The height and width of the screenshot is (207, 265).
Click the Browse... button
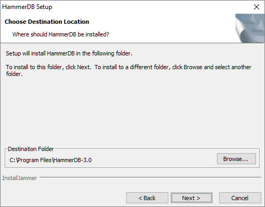pos(236,159)
